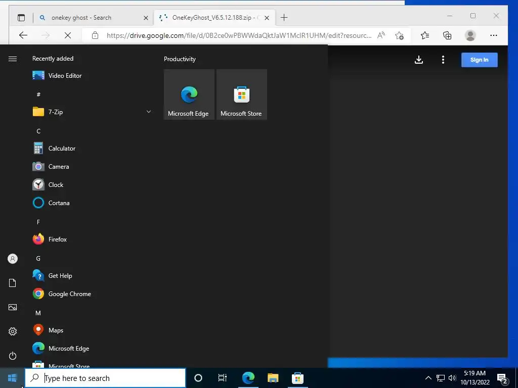Click the Microsoft Store Productivity tile
This screenshot has height=388, width=518.
(241, 94)
